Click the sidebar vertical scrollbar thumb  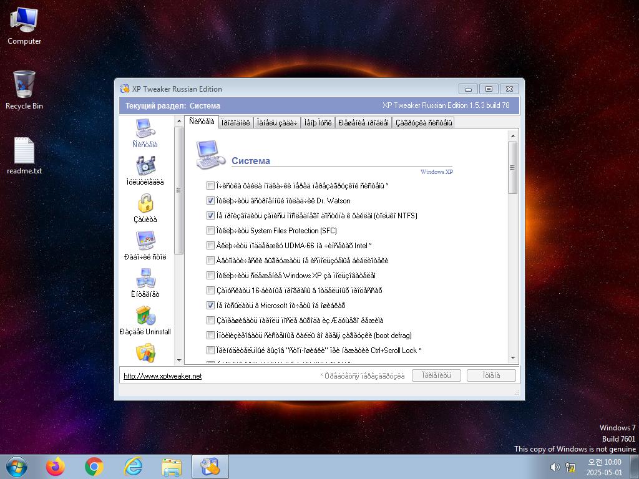pyautogui.click(x=179, y=190)
